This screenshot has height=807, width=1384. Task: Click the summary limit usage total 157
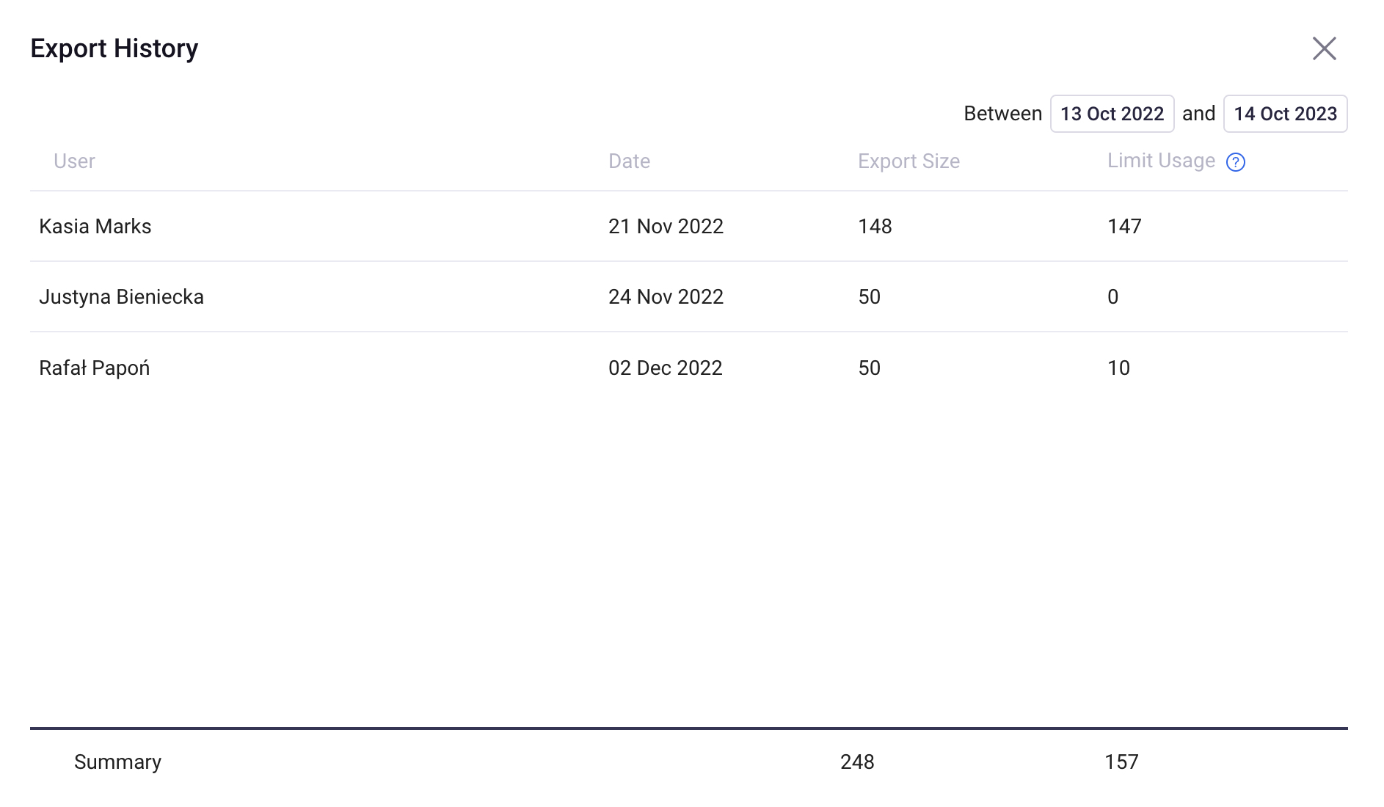(x=1121, y=762)
